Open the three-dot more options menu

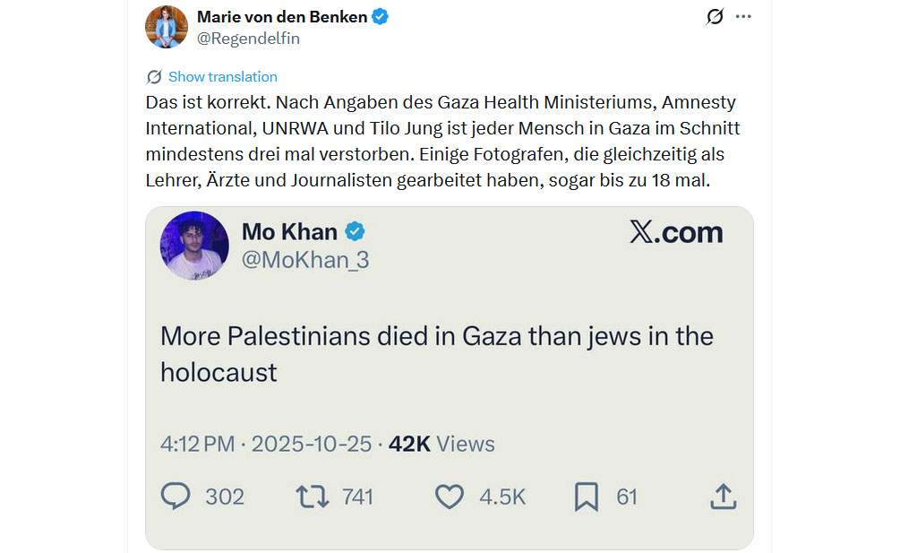pos(743,17)
